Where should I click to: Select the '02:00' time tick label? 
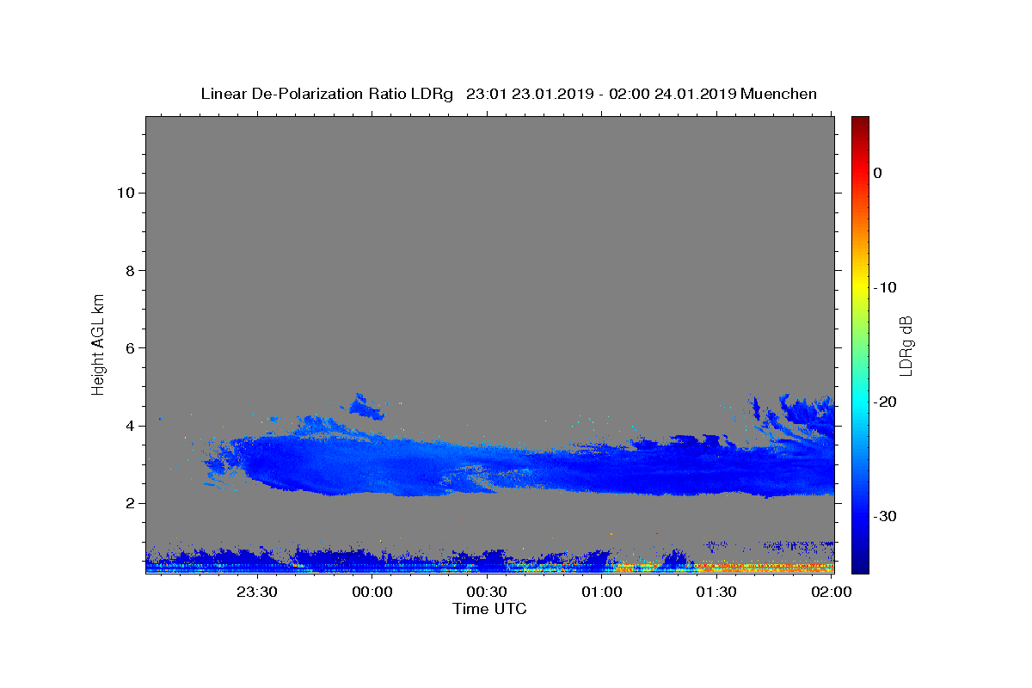click(x=832, y=592)
